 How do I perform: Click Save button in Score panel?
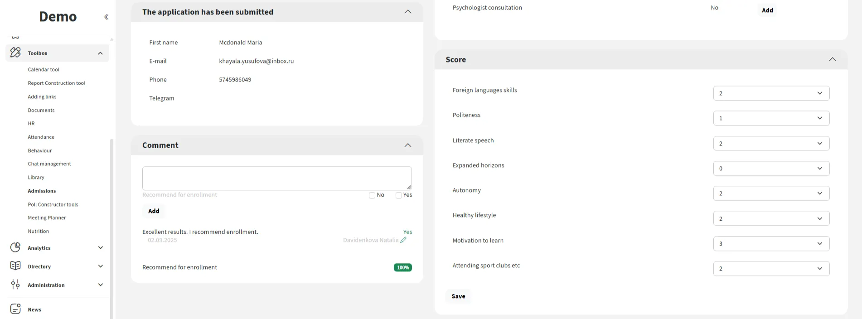[x=458, y=296]
